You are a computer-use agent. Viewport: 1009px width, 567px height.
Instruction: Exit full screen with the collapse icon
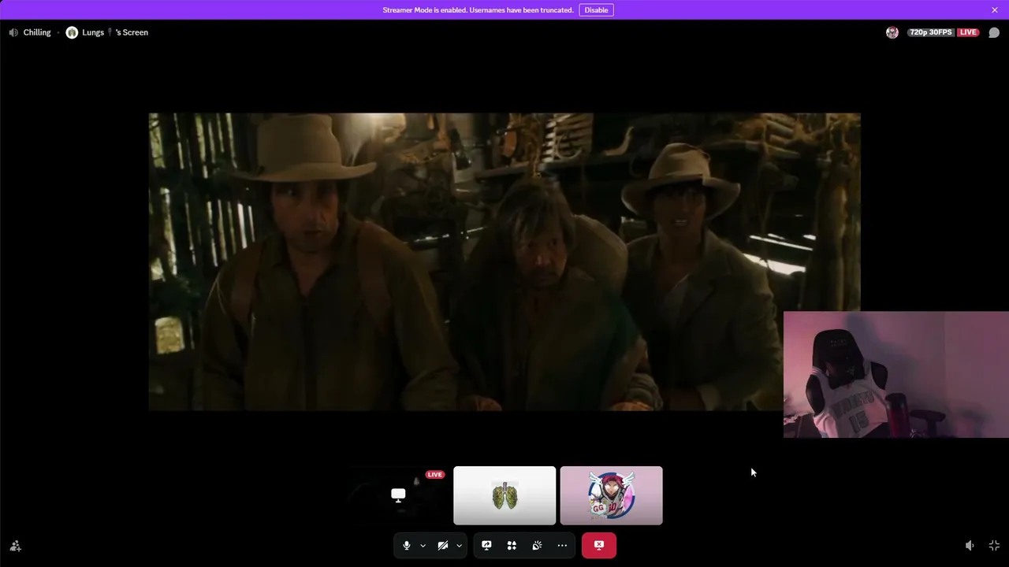pos(994,546)
